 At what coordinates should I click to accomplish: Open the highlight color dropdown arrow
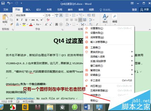click(27, 24)
